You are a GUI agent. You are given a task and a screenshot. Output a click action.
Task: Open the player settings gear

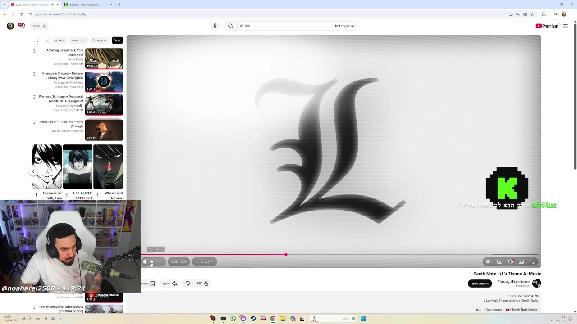511,261
